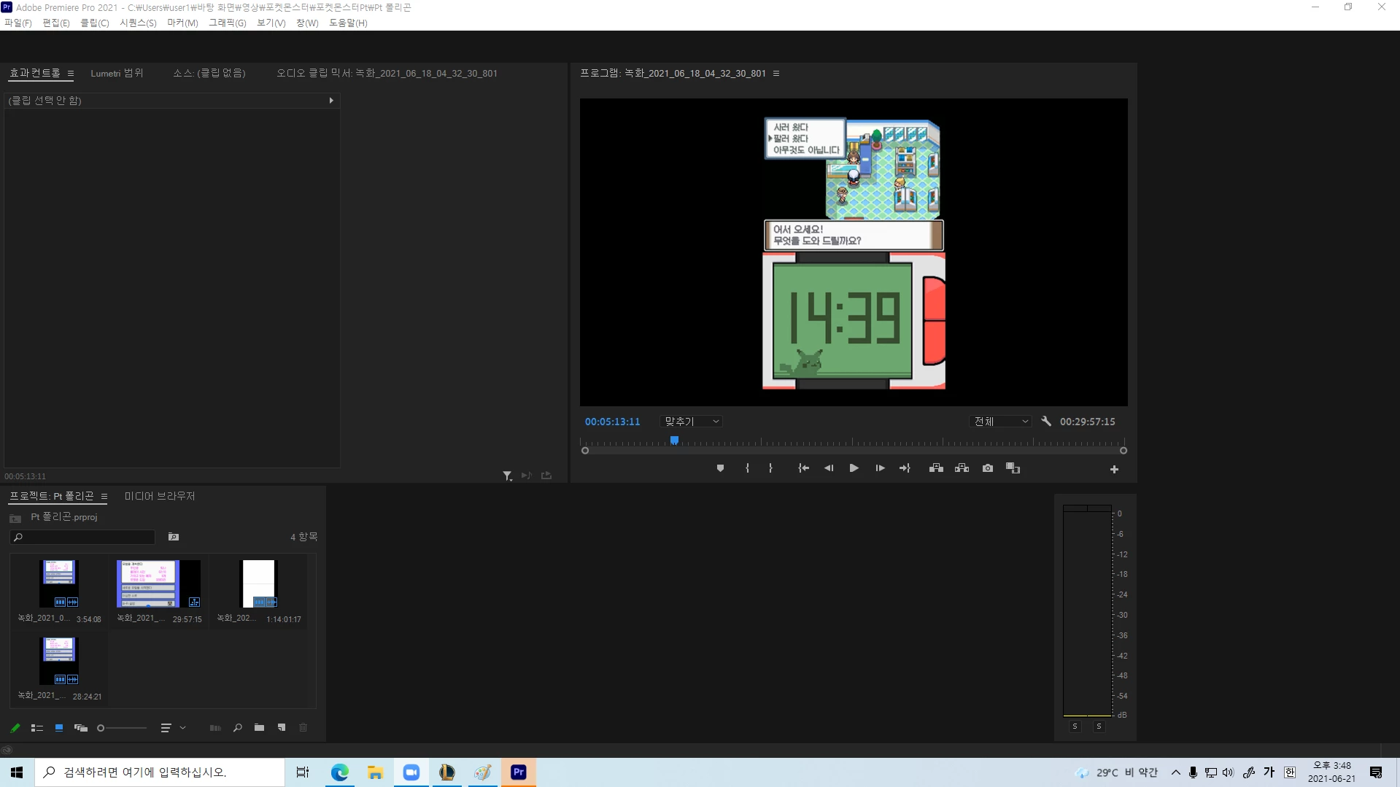Open the 편집(E) menu
The width and height of the screenshot is (1400, 787).
(56, 23)
